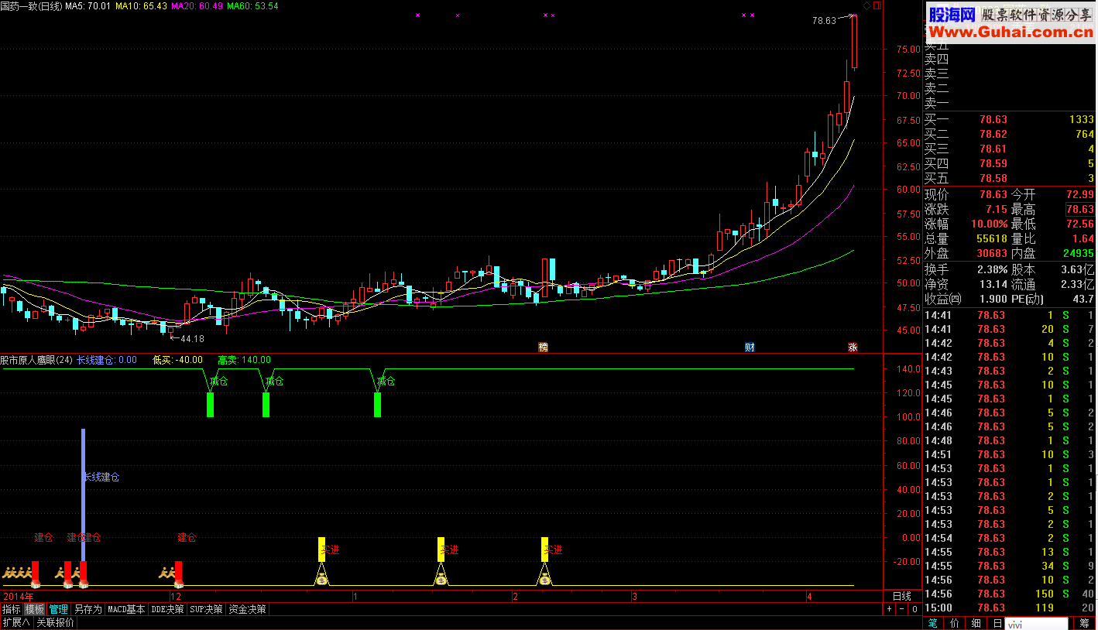Click 另存为 to save the template
The image size is (1098, 630).
(x=88, y=610)
